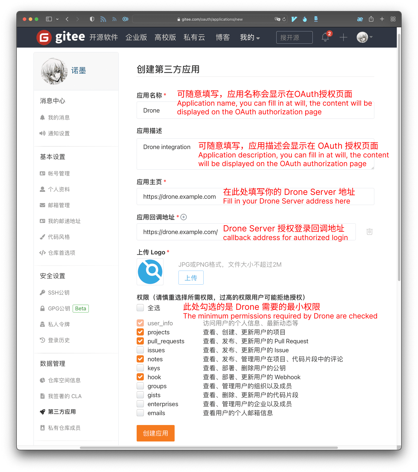The image size is (418, 472).
Task: Click the translate icon in address bar
Action: (277, 19)
